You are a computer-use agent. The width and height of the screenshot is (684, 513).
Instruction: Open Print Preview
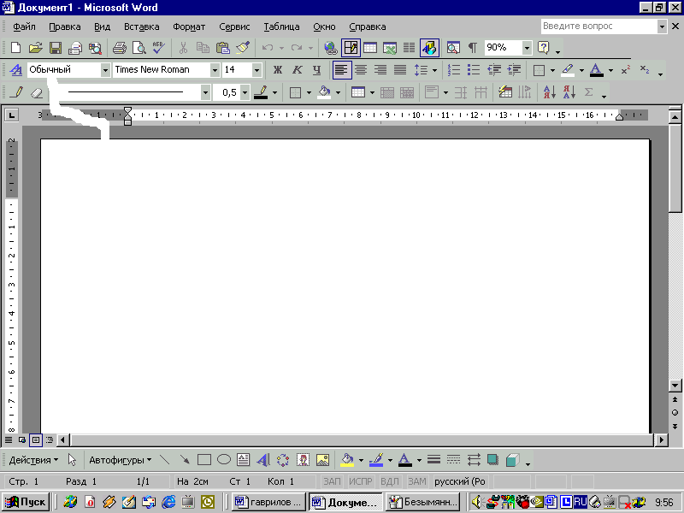coord(139,47)
